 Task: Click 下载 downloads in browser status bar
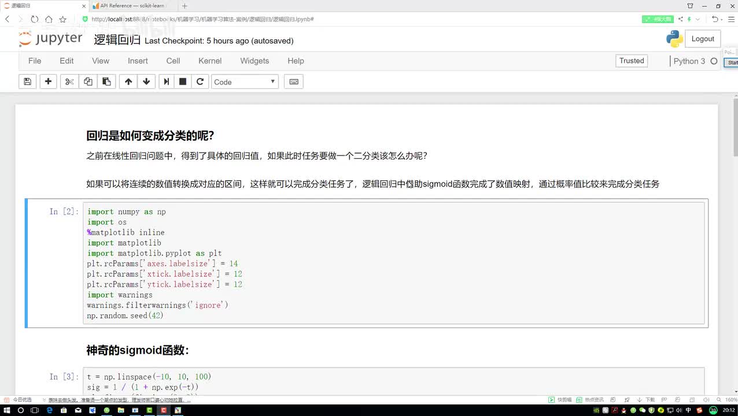[647, 400]
